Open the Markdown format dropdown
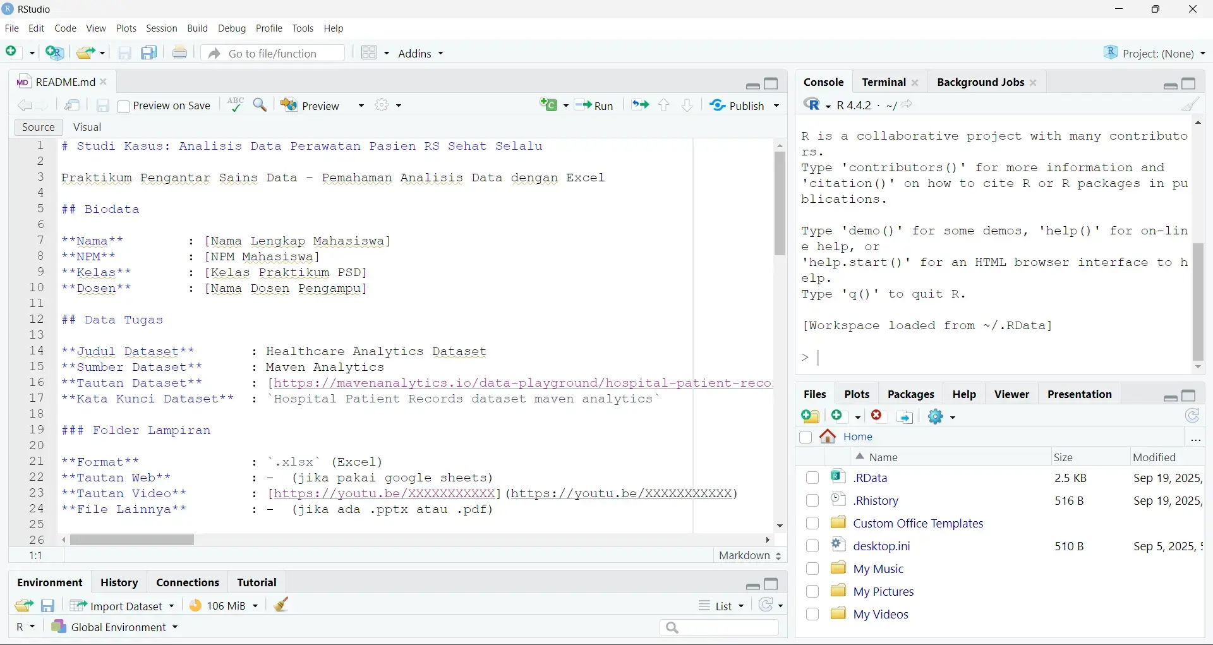1213x645 pixels. (x=749, y=555)
